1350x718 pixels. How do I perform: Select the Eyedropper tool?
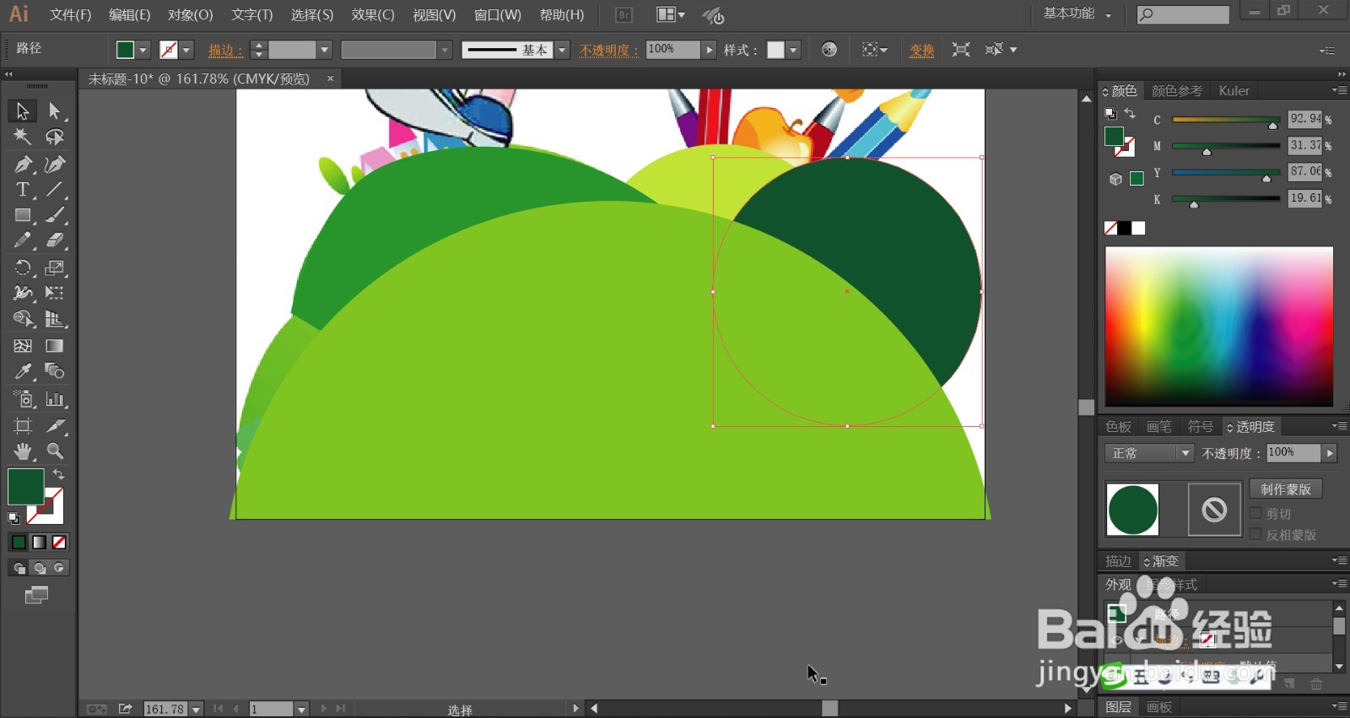(22, 371)
